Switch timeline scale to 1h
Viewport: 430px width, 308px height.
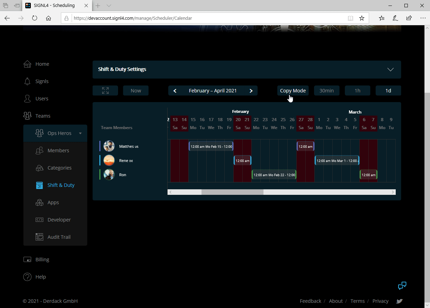click(357, 91)
